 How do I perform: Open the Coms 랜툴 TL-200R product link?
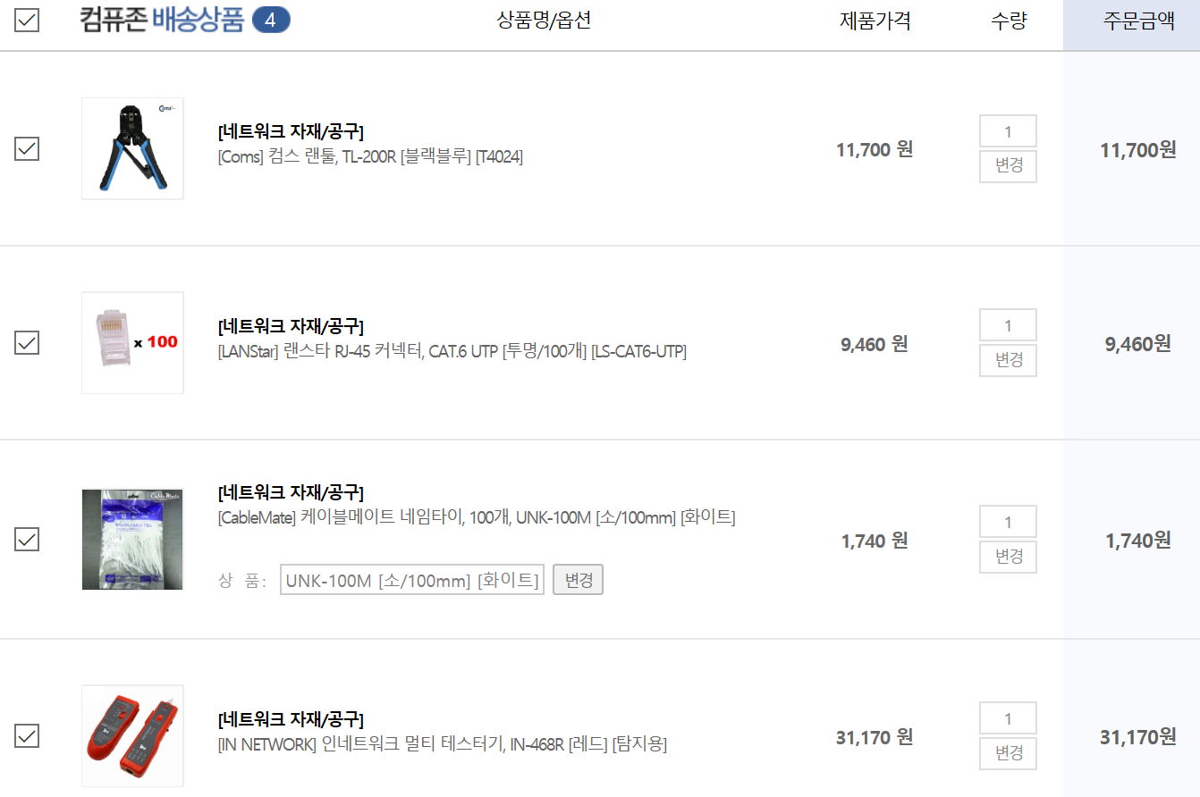click(370, 157)
